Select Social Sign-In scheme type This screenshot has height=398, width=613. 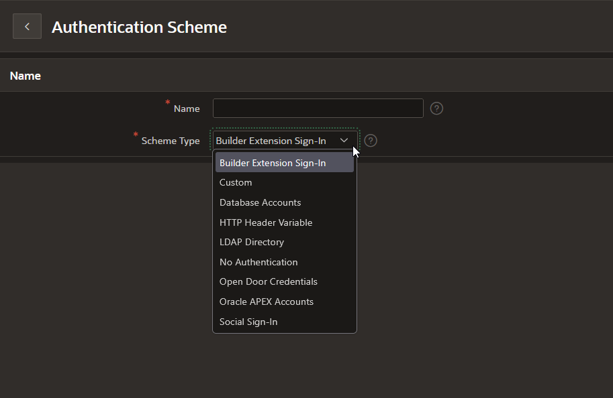click(285, 322)
